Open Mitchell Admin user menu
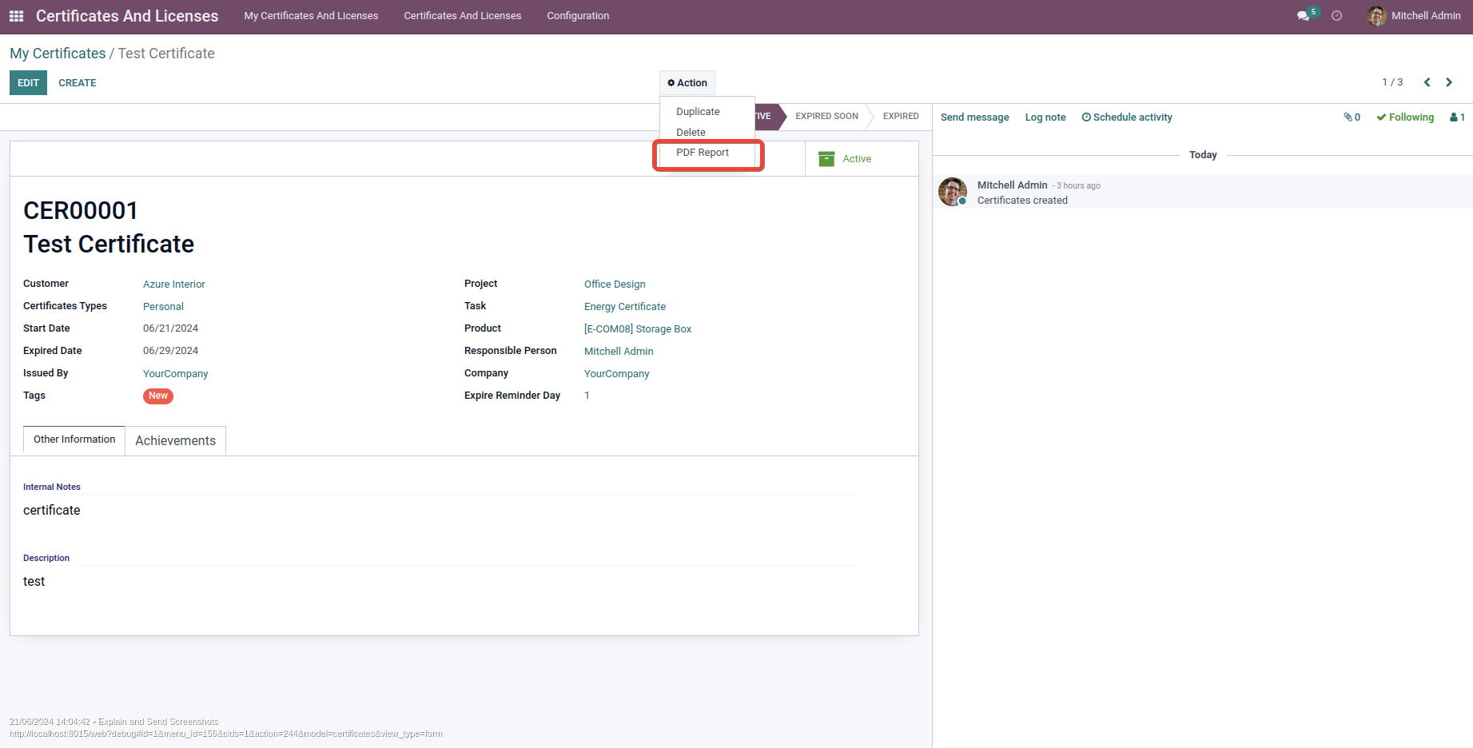The image size is (1473, 748). click(x=1415, y=16)
